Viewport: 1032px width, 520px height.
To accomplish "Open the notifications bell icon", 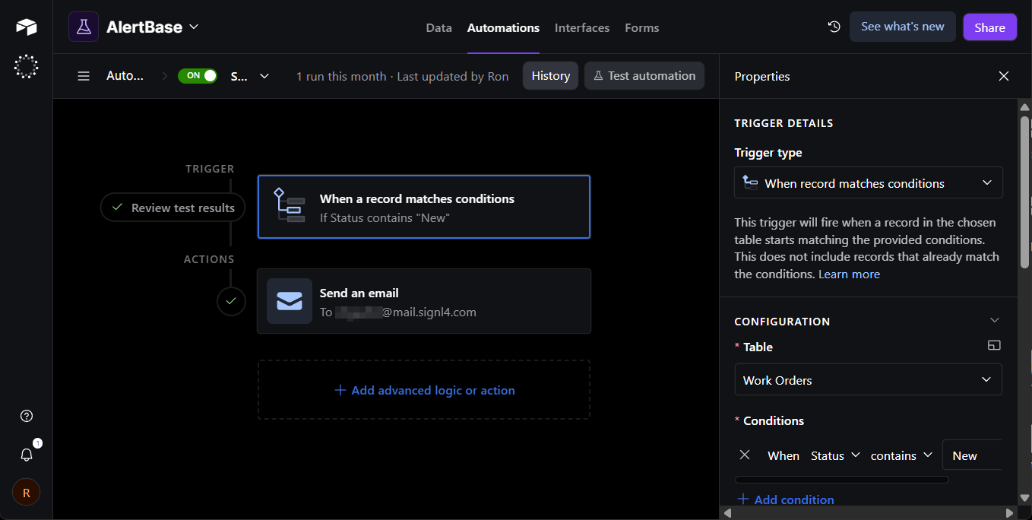I will click(27, 455).
